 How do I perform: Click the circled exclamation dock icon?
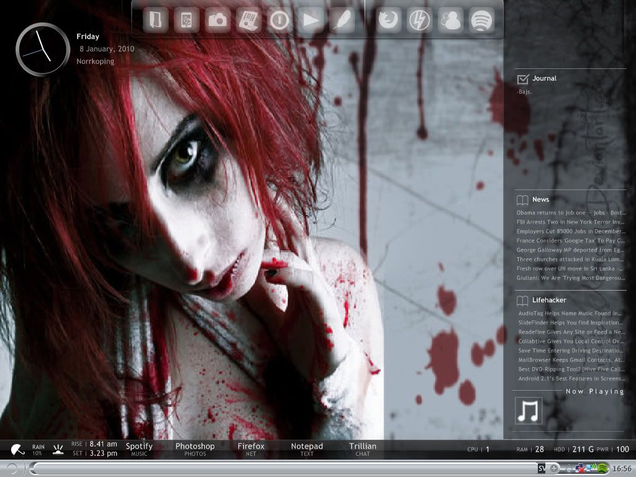[279, 20]
